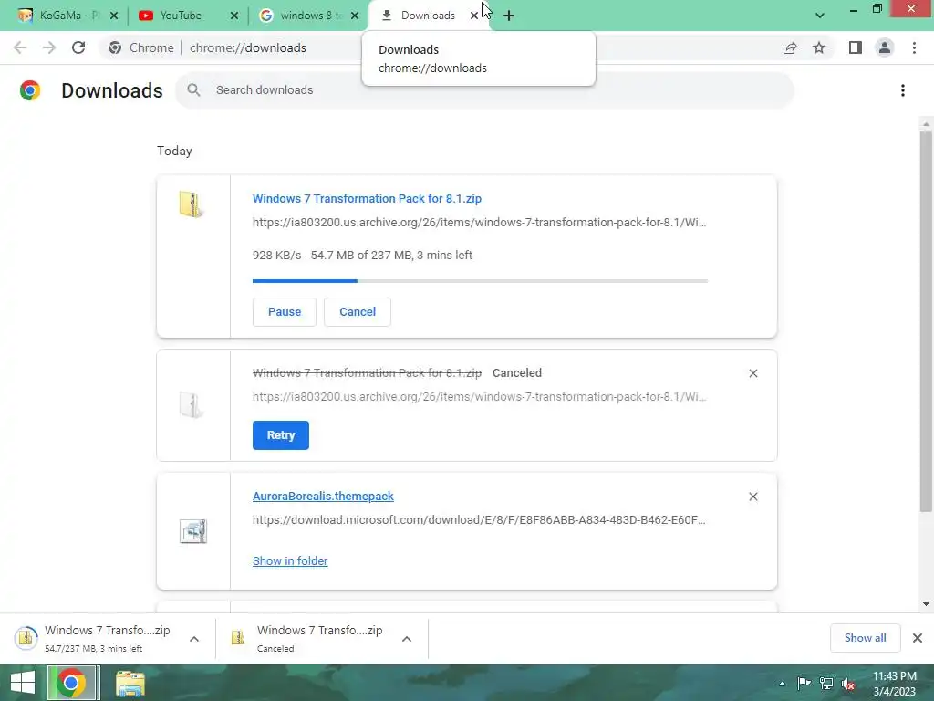
Task: Click the download progress bar
Action: tap(480, 281)
